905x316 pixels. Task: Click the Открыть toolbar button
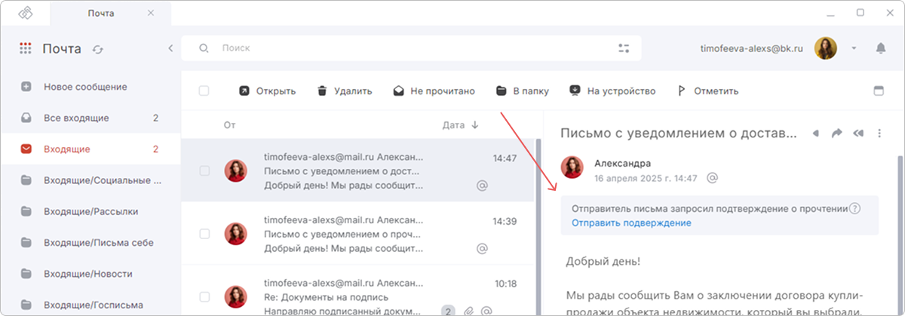click(x=267, y=91)
